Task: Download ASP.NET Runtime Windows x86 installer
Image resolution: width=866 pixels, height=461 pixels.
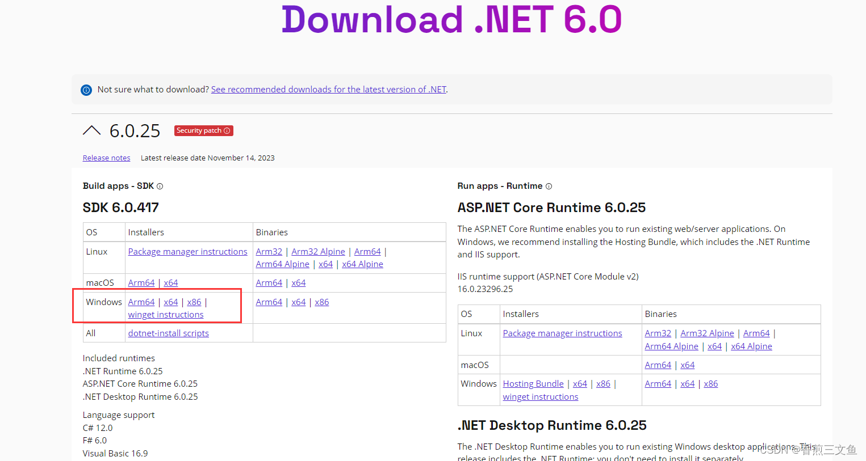Action: coord(603,384)
